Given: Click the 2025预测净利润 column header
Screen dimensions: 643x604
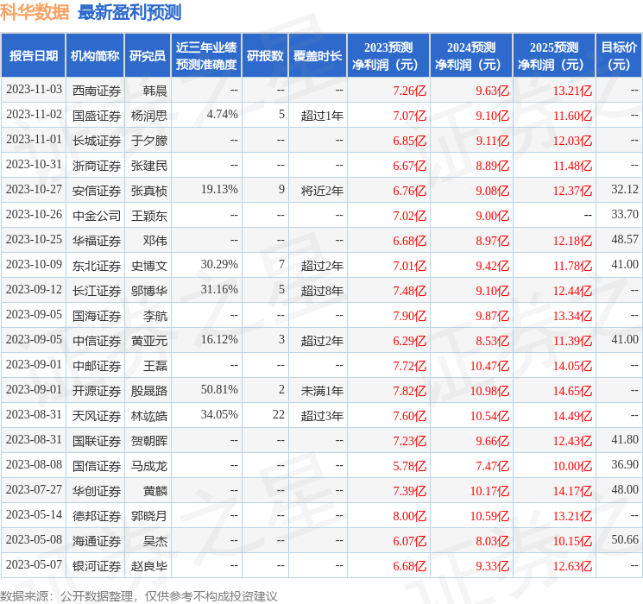Looking at the screenshot, I should [x=554, y=56].
